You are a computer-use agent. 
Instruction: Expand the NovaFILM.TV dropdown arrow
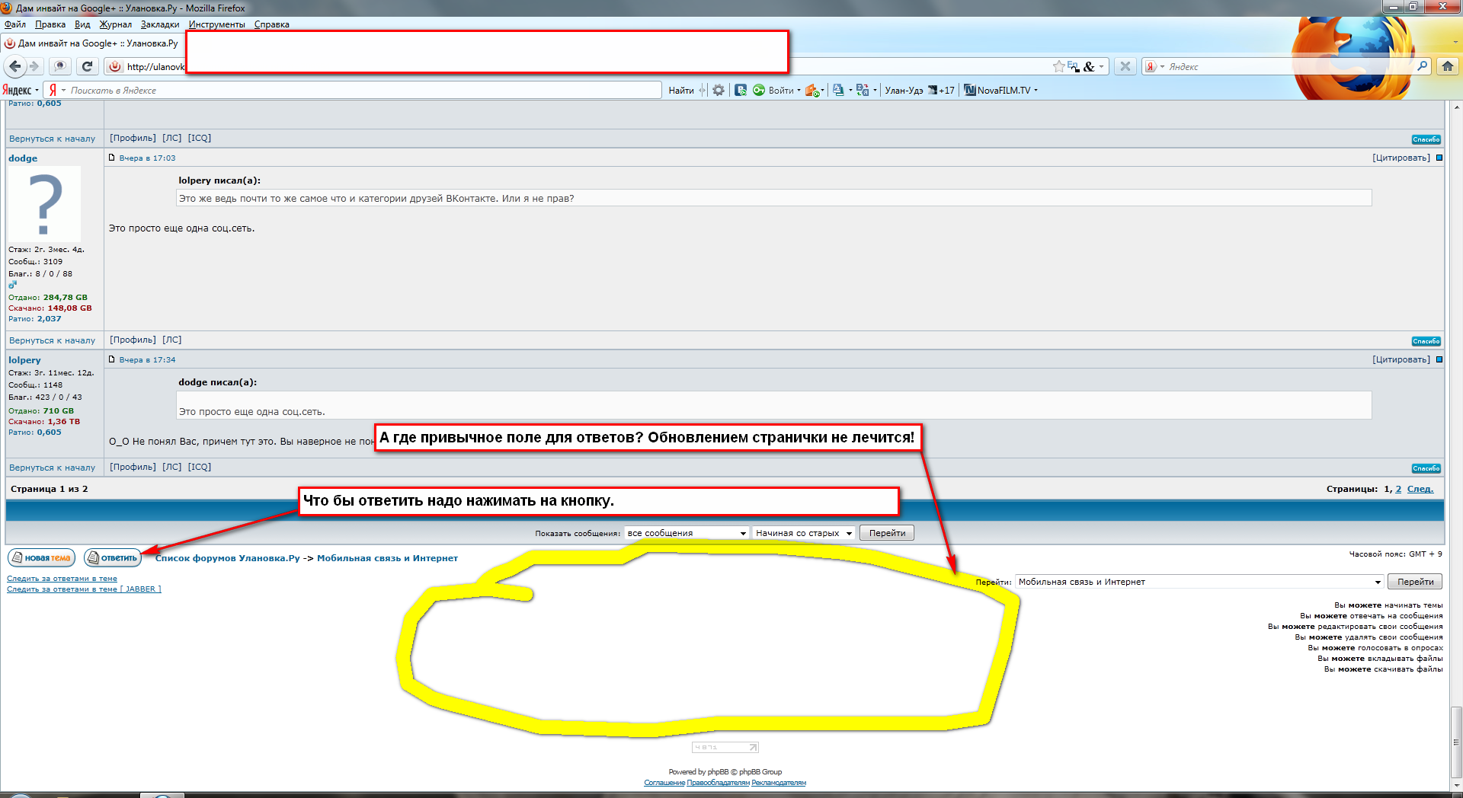click(x=1036, y=90)
